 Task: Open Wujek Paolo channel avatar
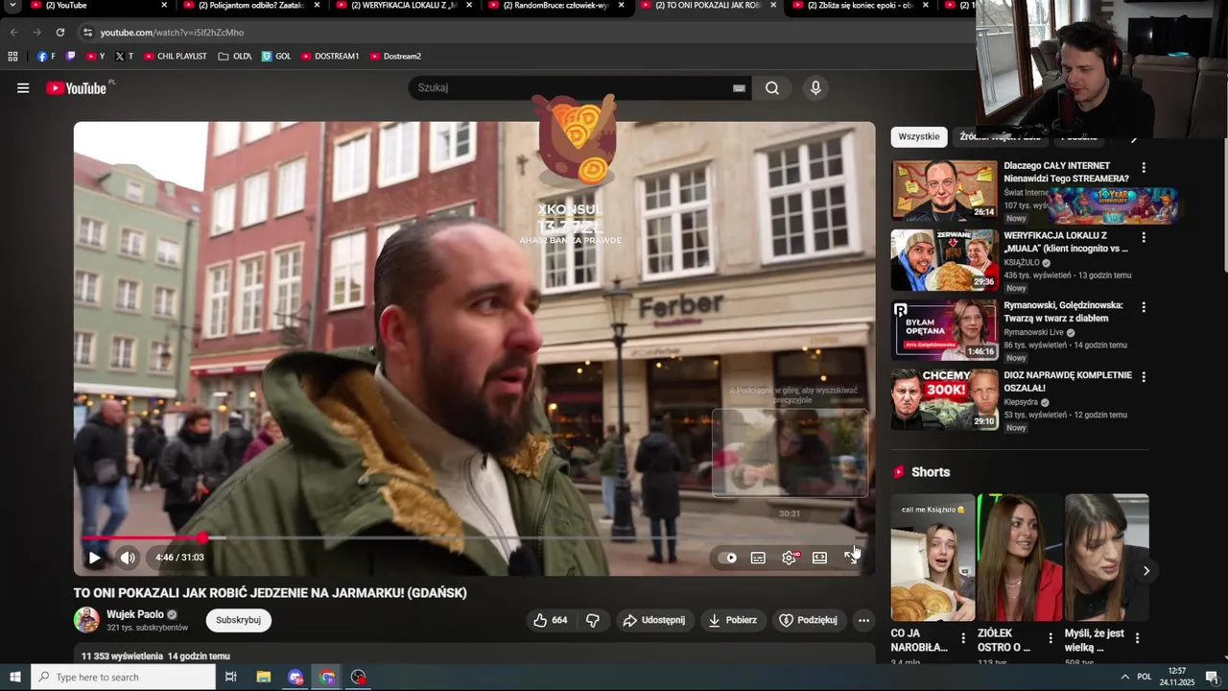click(x=86, y=620)
